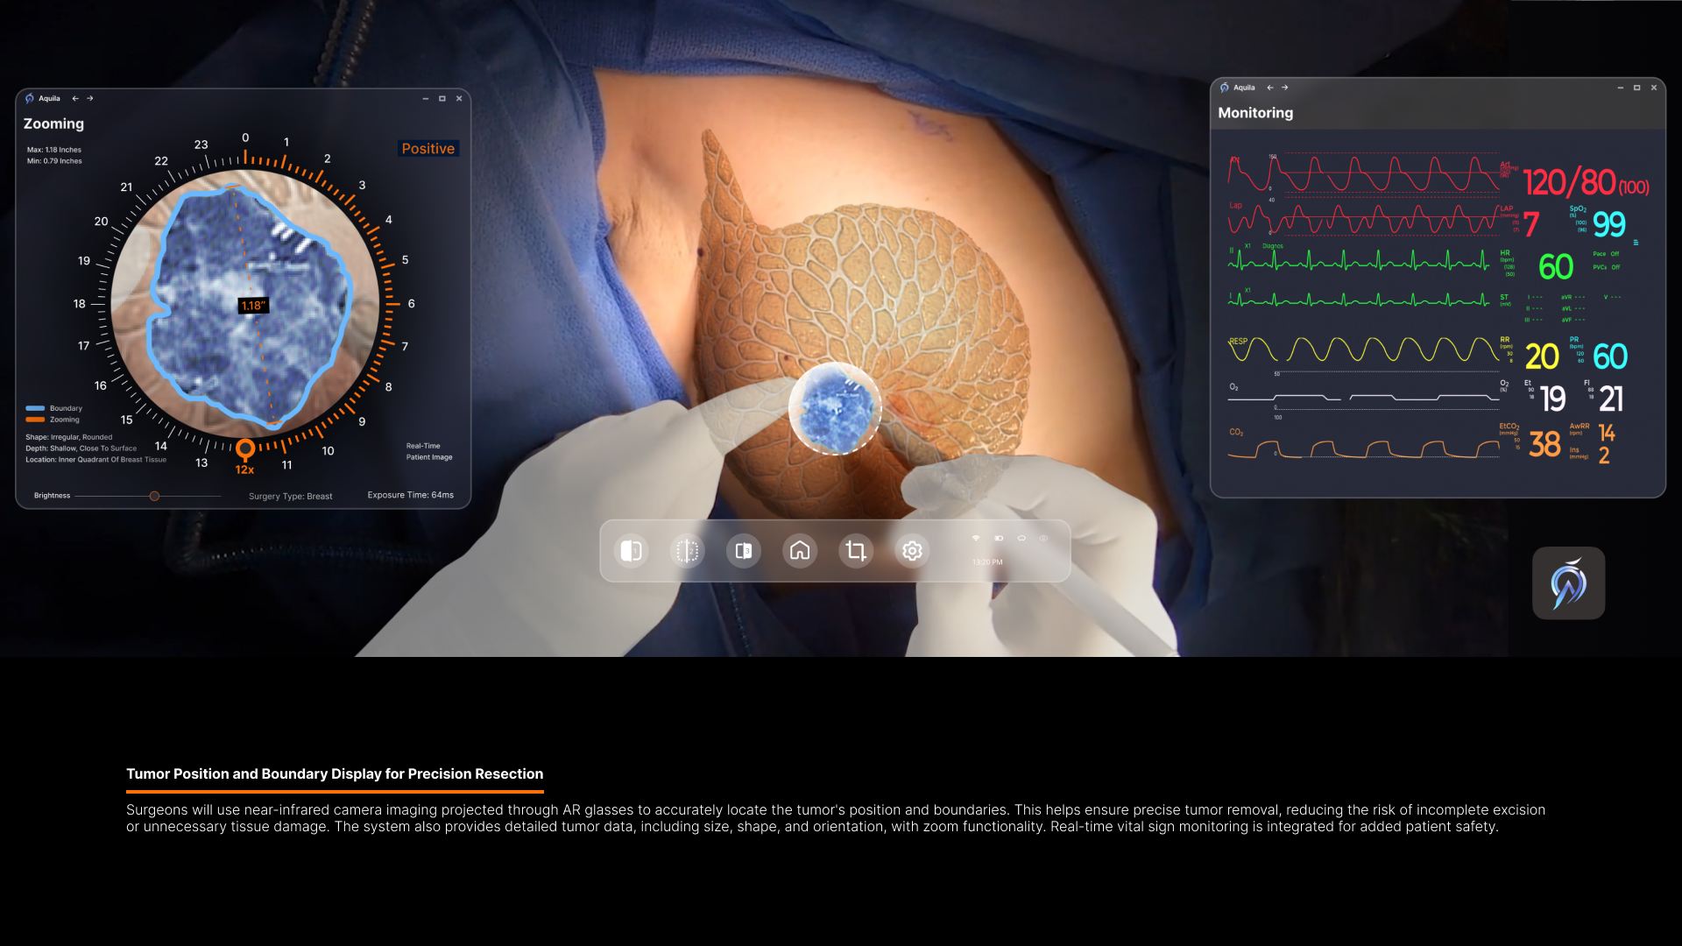The image size is (1682, 946).
Task: Toggle the eye visibility icon in toolbar
Action: tap(1043, 538)
